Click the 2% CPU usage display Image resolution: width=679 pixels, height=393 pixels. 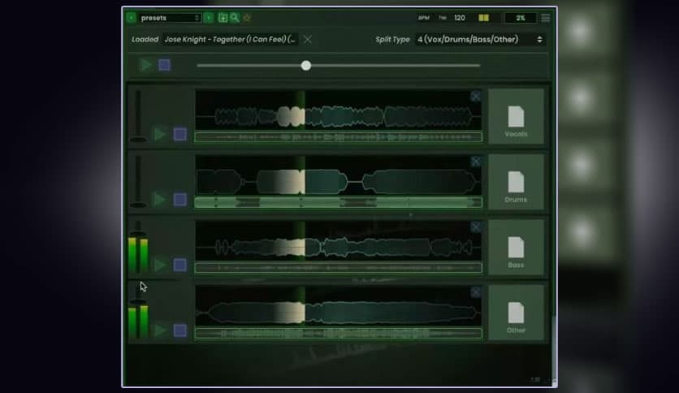point(520,18)
